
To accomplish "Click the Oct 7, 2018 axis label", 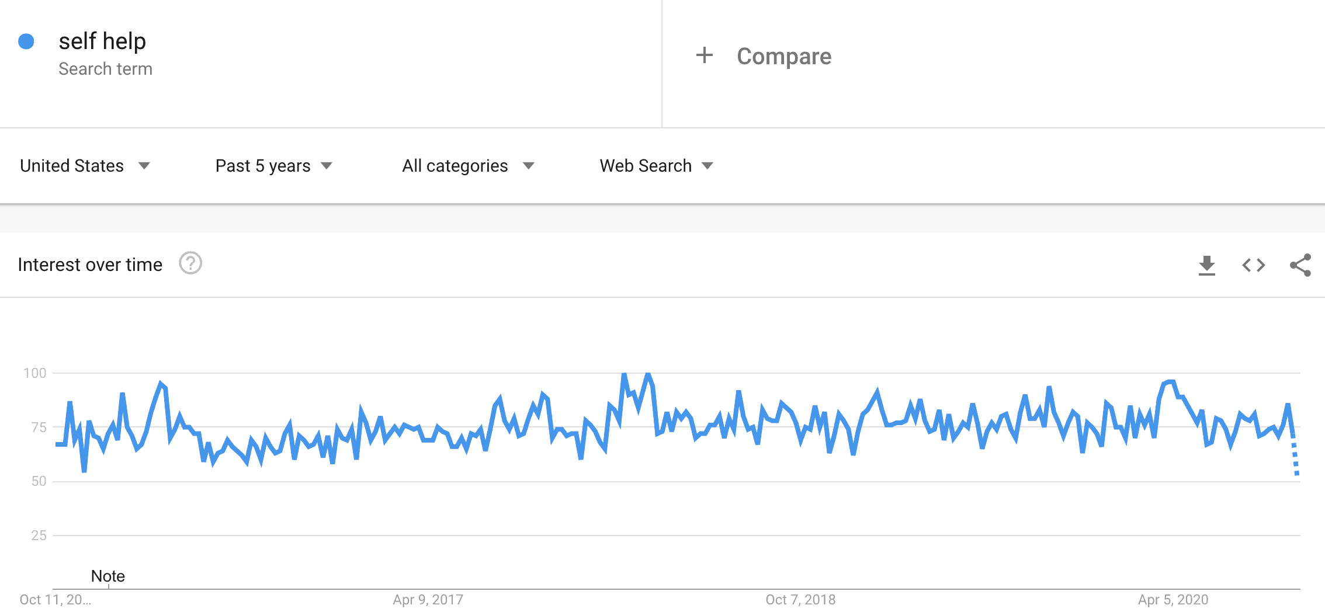I will coord(800,600).
